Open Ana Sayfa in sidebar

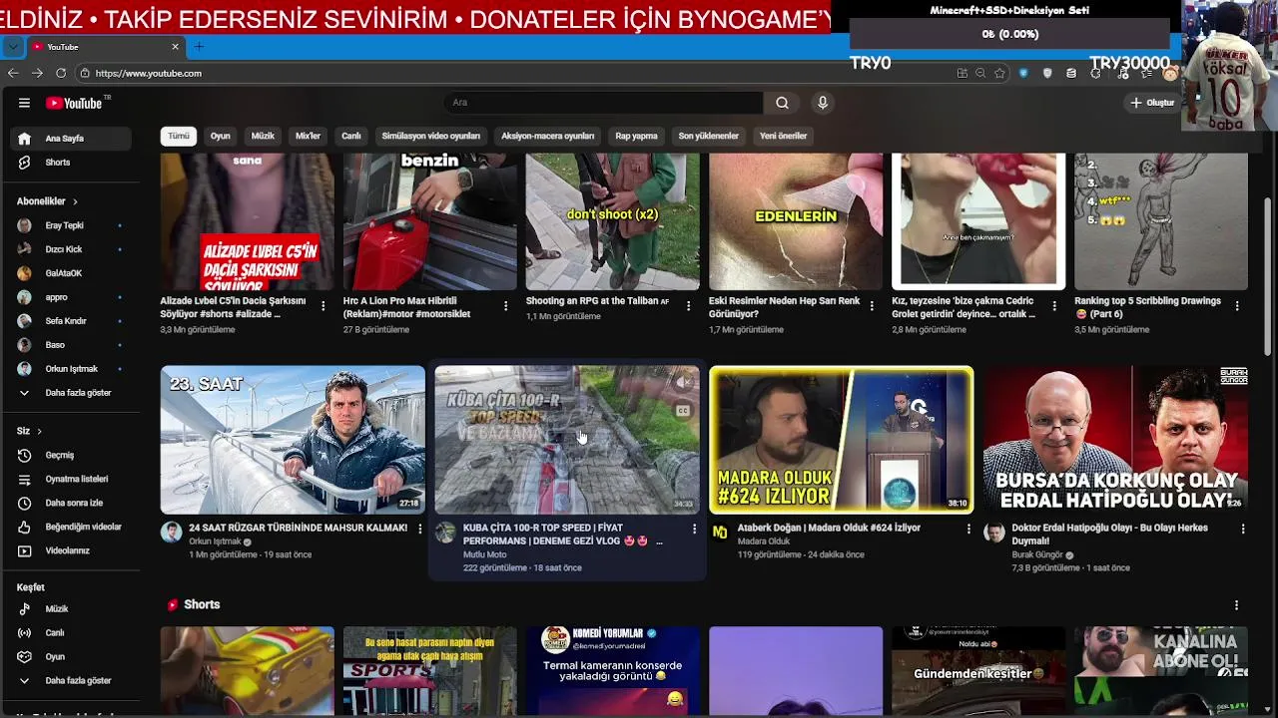point(70,139)
